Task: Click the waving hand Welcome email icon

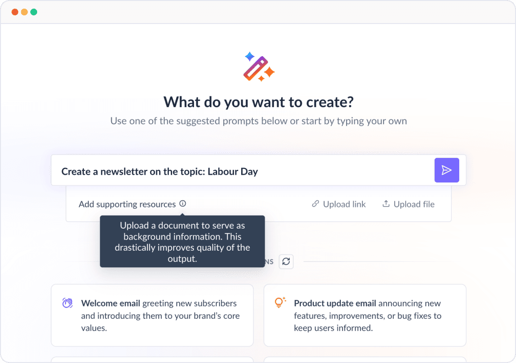Action: (67, 303)
